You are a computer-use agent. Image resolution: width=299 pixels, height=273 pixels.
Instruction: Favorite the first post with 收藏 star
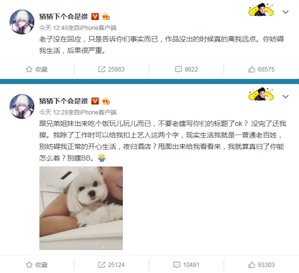(x=37, y=69)
